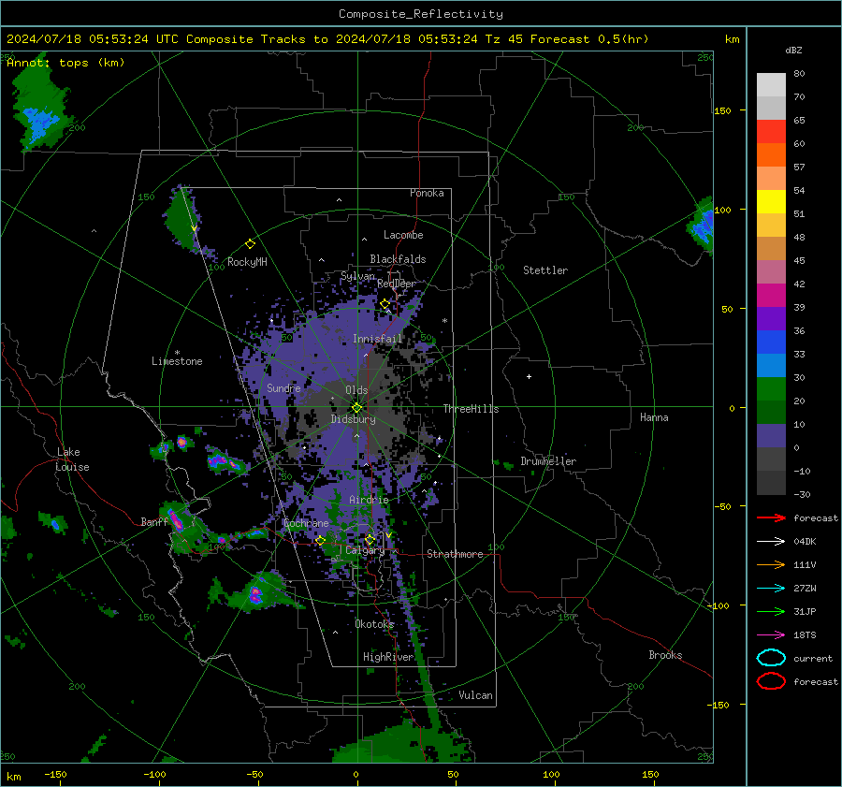
Task: Click the yellow radar-site diamond above Didsbury
Action: [x=356, y=408]
